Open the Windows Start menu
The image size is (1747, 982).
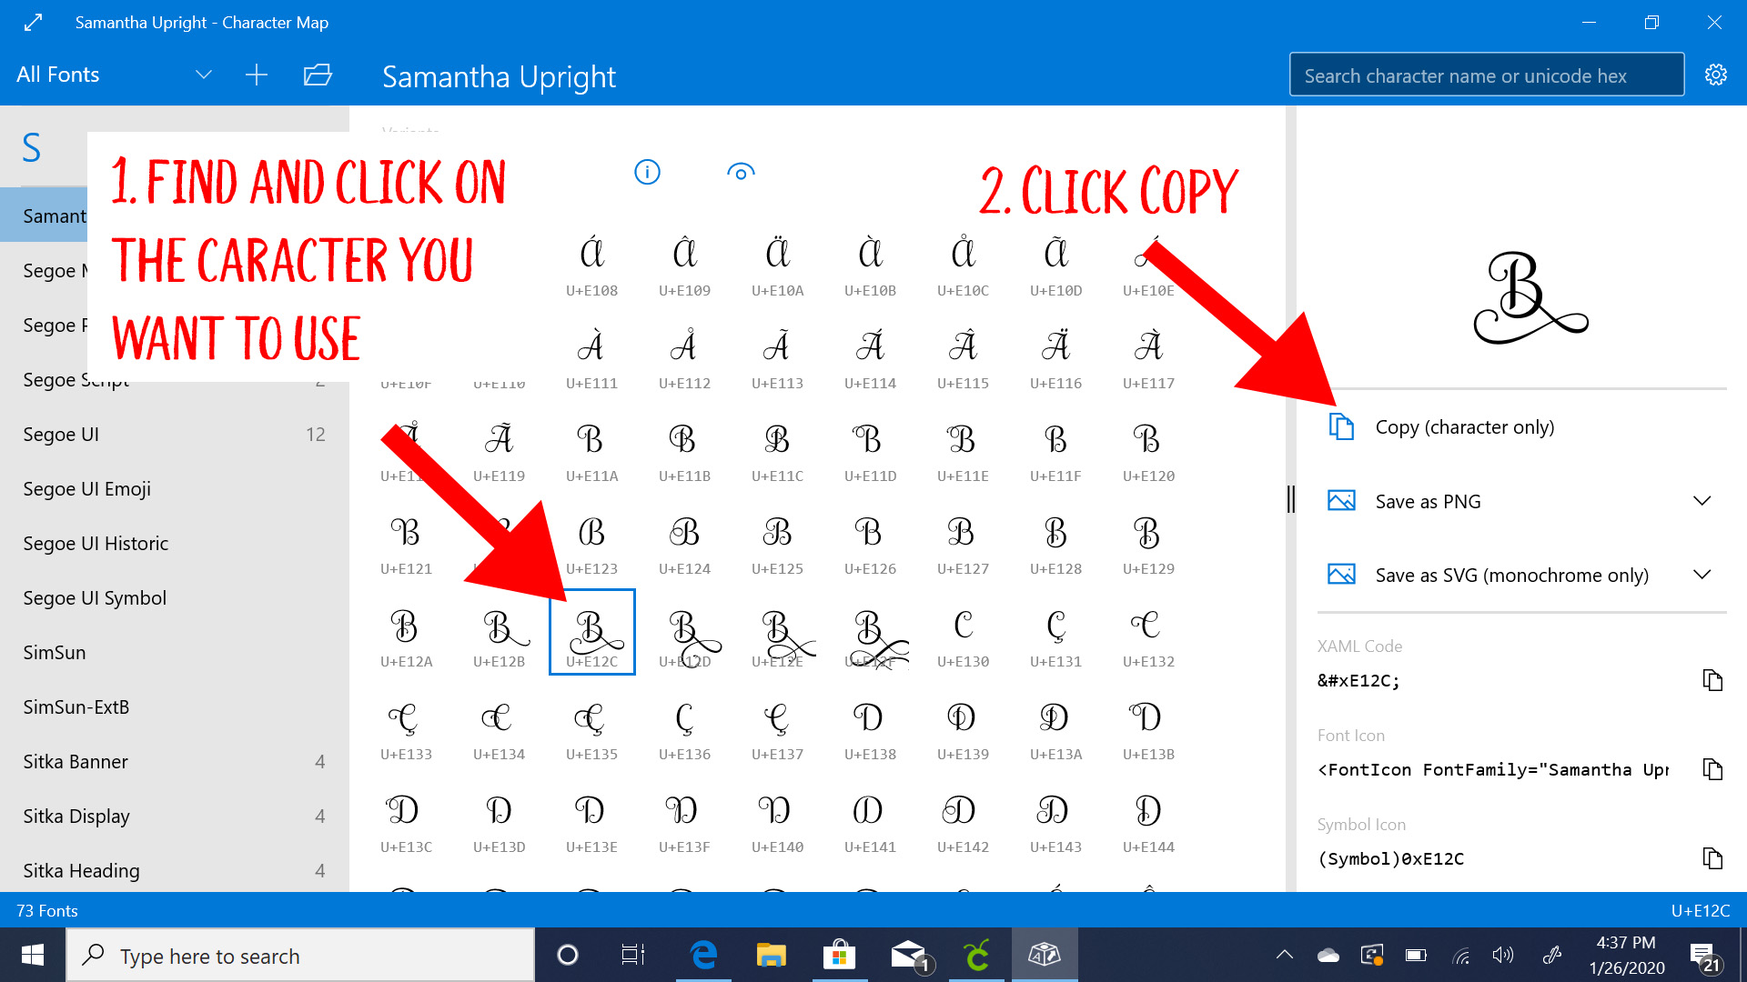[x=33, y=955]
